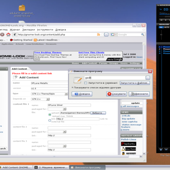Play the track in Audacious

pyautogui.click(x=166, y=20)
